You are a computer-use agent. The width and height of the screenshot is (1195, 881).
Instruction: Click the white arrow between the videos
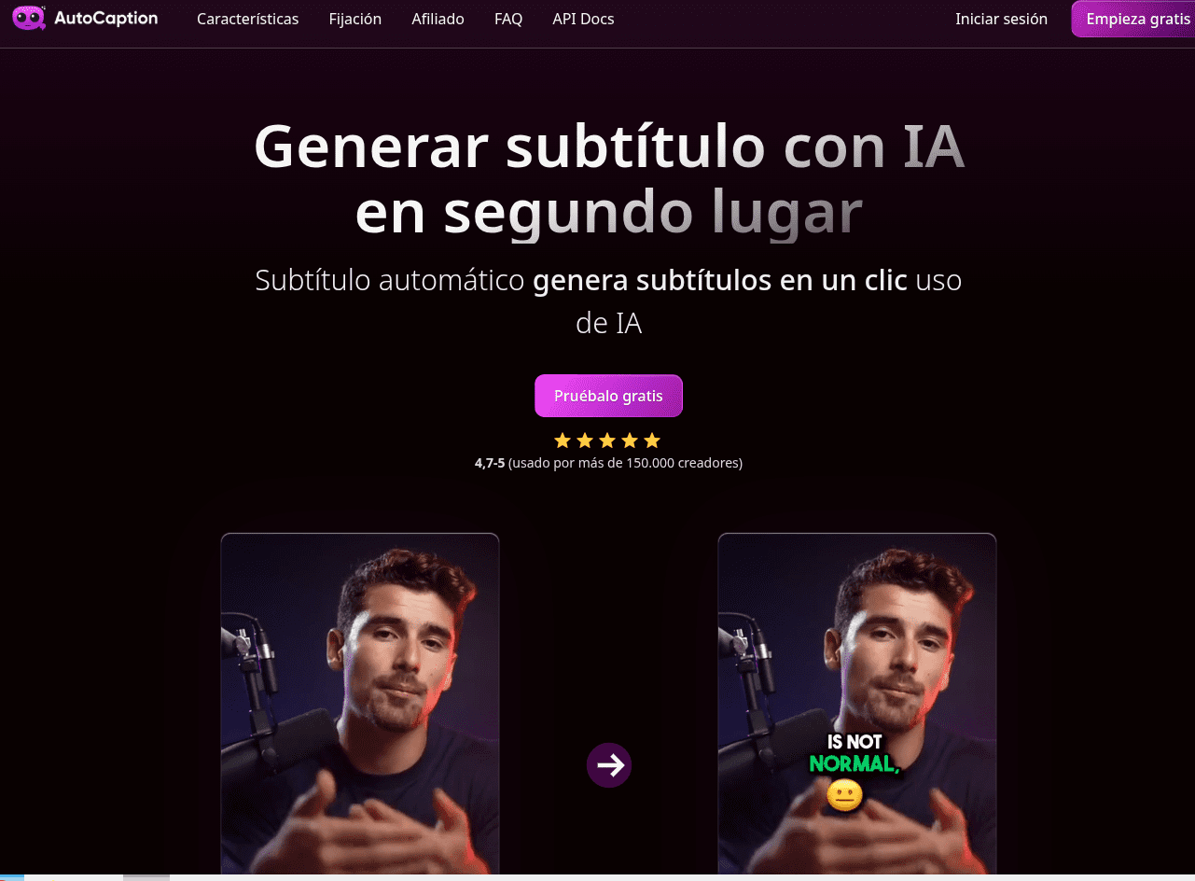point(609,765)
